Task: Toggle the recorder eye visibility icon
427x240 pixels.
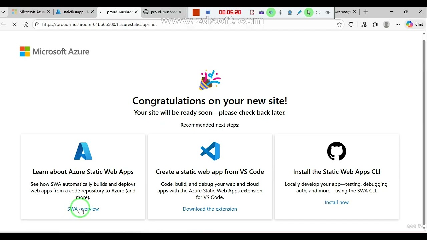Action: point(328,12)
